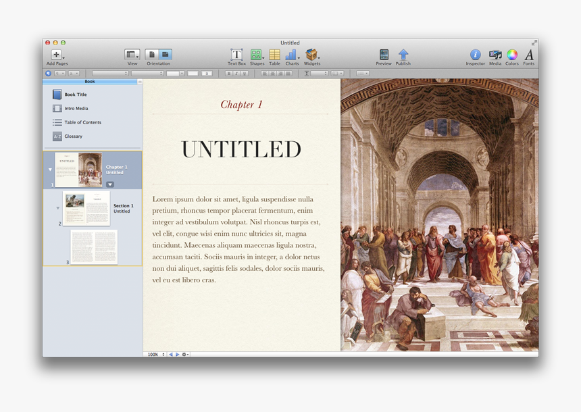
Task: Switch to landscape orientation
Action: [x=166, y=55]
